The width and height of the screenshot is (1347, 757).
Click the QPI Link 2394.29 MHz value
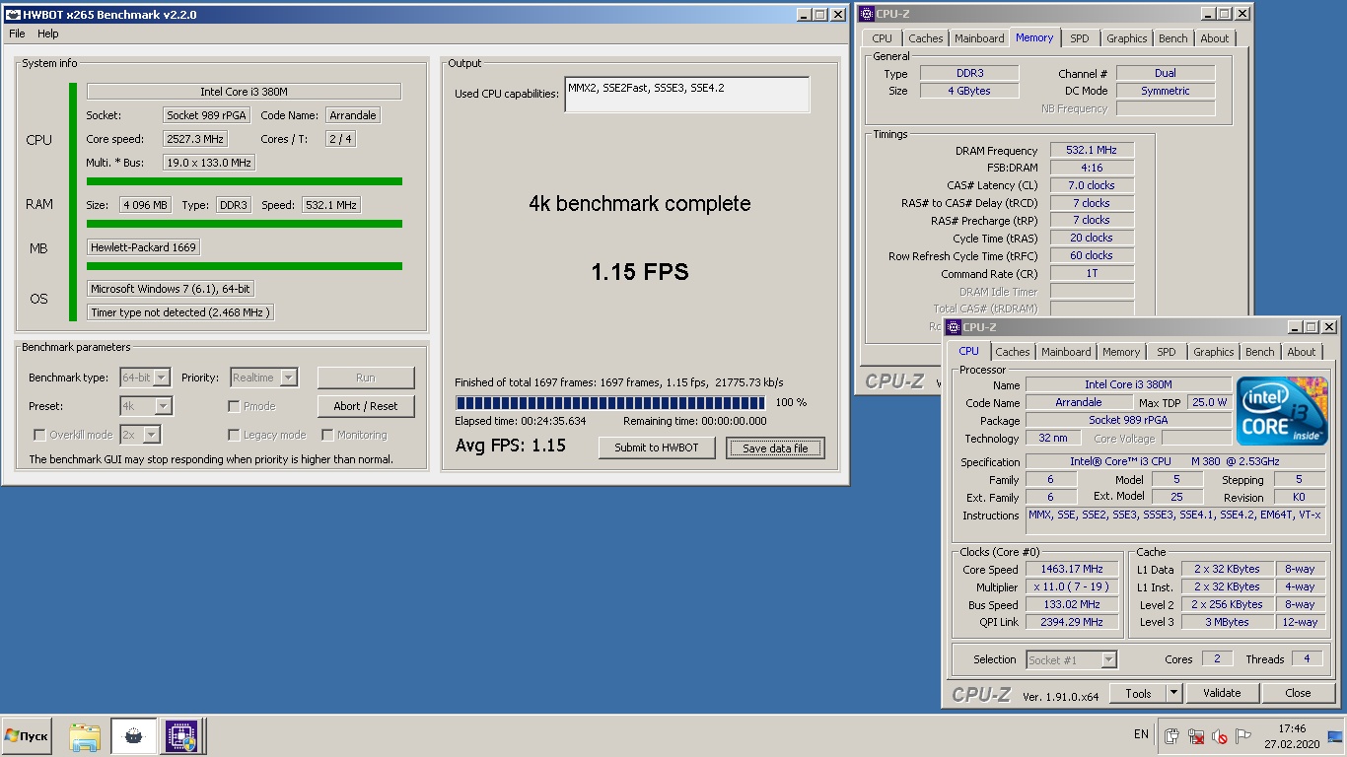[x=1072, y=623]
